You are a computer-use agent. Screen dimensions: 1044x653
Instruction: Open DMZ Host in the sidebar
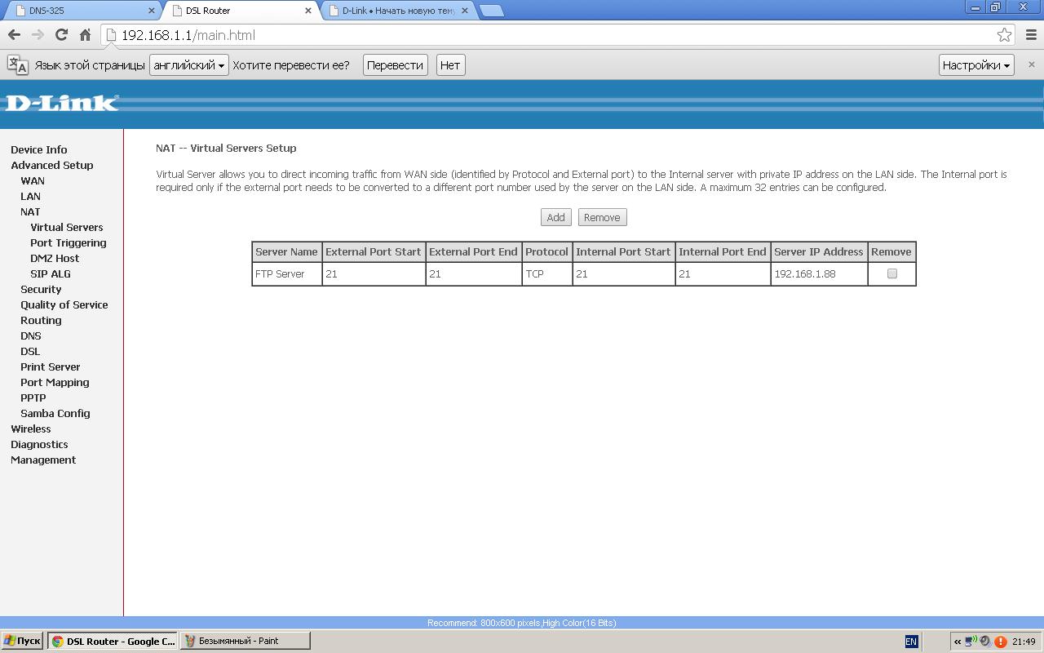(x=55, y=258)
